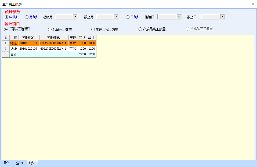Select 工序完工数量 radio button
This screenshot has width=257, height=167.
[6, 29]
